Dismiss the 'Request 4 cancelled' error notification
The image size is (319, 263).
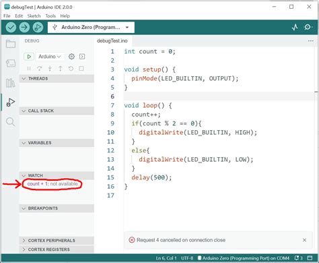coord(304,240)
